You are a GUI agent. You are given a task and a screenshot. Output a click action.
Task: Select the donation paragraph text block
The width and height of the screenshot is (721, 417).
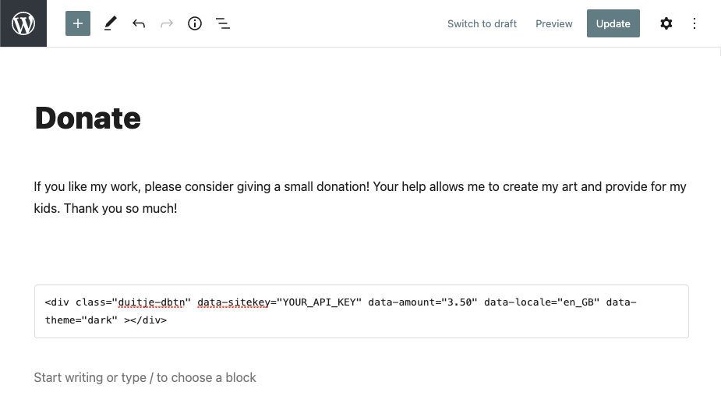click(359, 198)
